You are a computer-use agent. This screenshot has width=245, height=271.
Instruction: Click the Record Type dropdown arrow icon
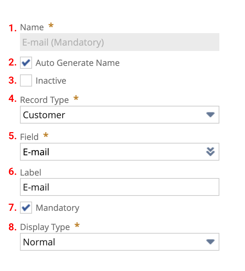(210, 115)
